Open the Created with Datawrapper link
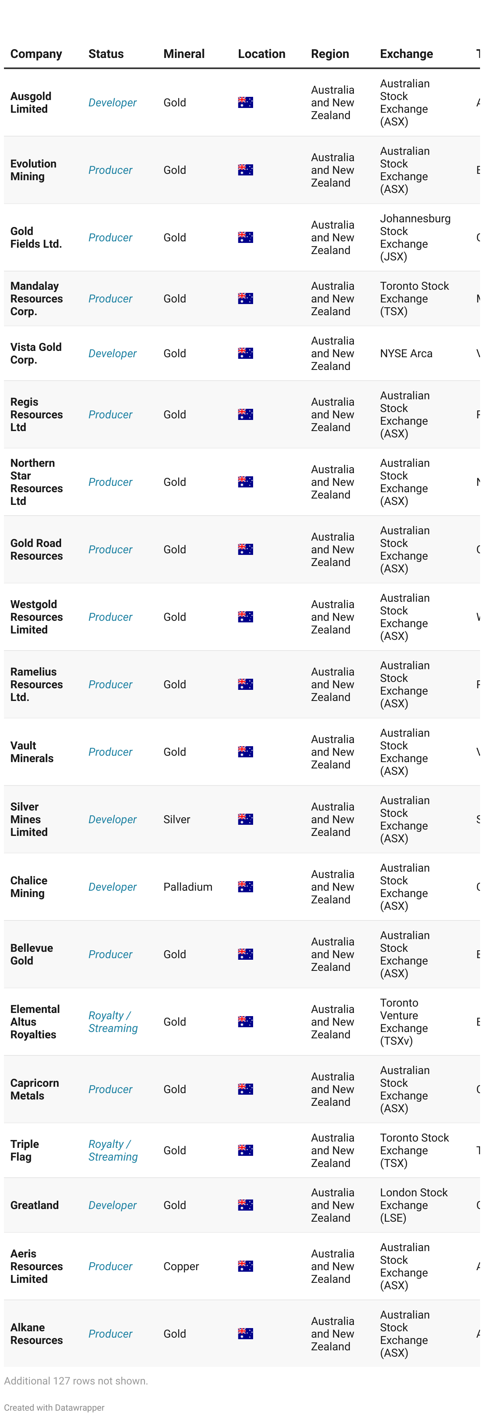The image size is (484, 1417). click(54, 1407)
